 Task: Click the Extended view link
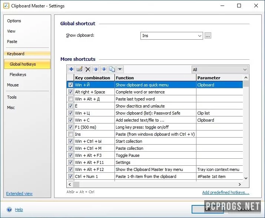click(19, 194)
